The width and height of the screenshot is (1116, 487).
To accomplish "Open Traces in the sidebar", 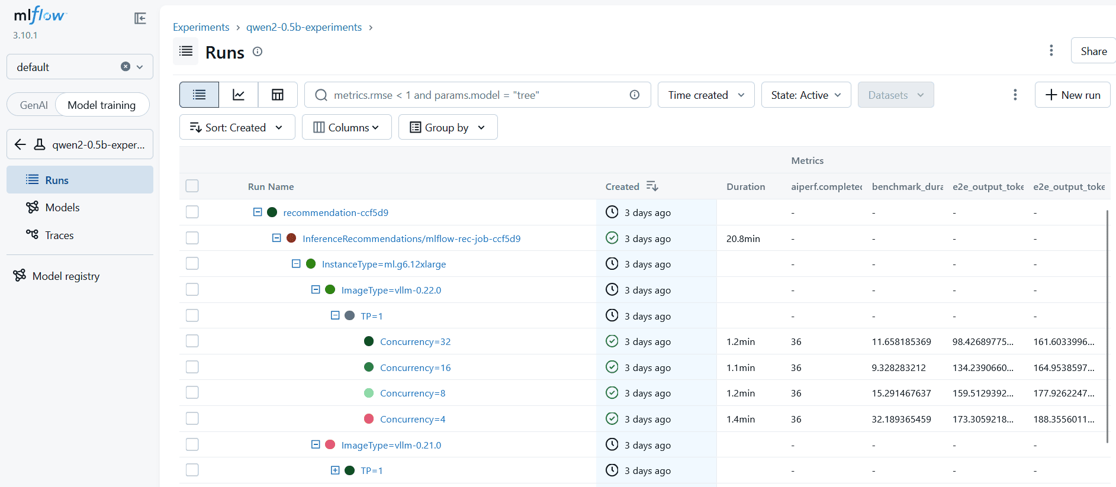I will tap(79, 235).
